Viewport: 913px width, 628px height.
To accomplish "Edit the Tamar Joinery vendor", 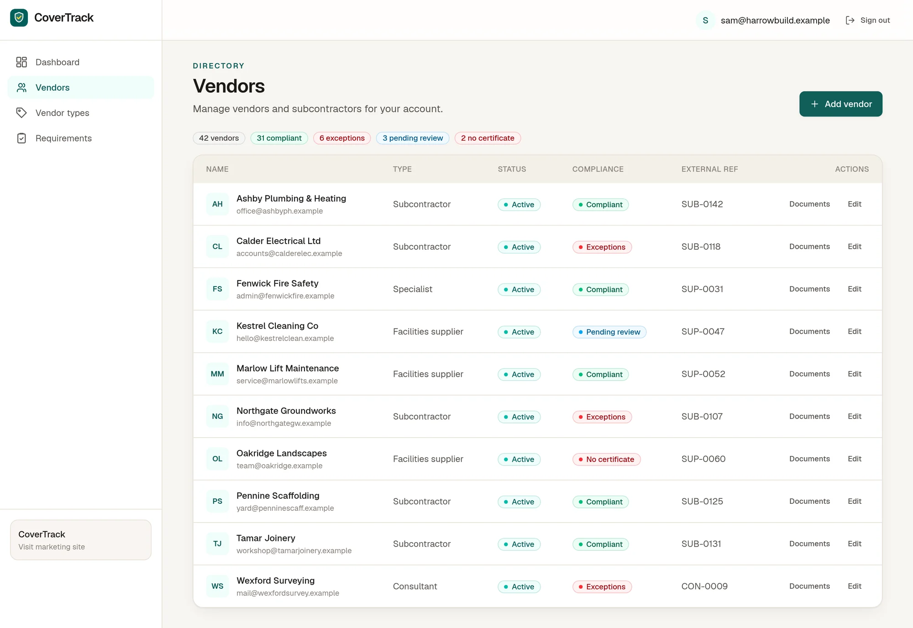I will [x=854, y=544].
